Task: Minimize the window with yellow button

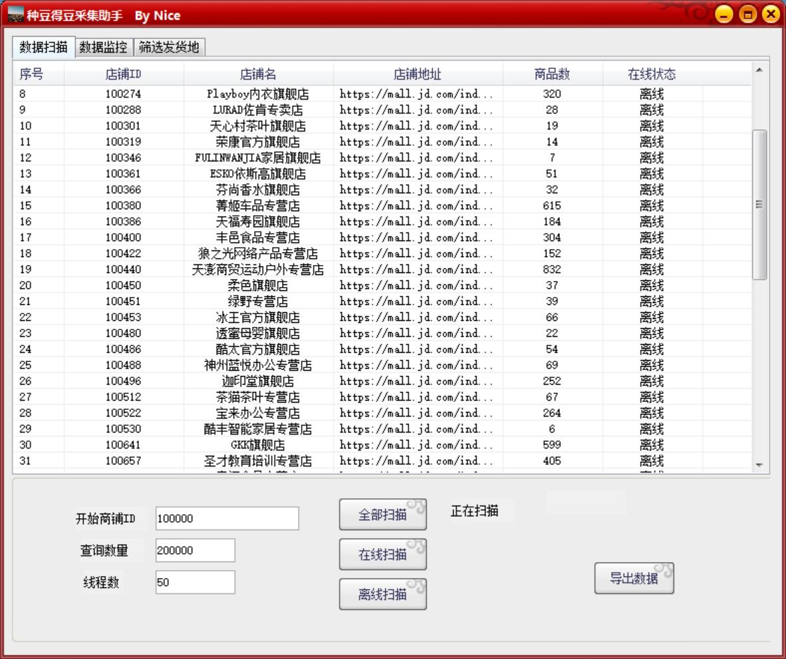Action: (x=727, y=14)
